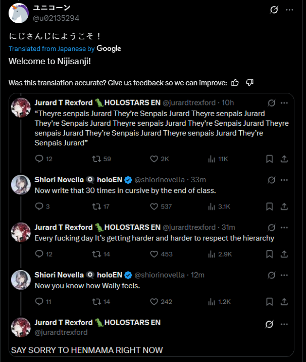The image size is (306, 362).
Task: Like Jurard's tweet with 2K likes
Action: click(155, 159)
